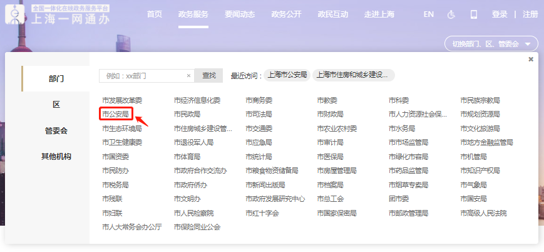Image resolution: width=544 pixels, height=252 pixels.
Task: Choose 市司法局 department
Action: [259, 114]
